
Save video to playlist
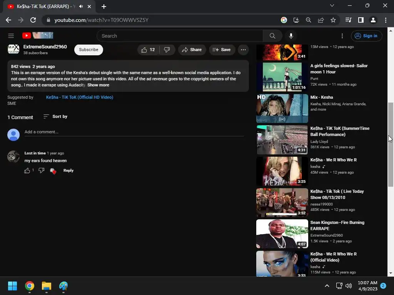pos(221,50)
